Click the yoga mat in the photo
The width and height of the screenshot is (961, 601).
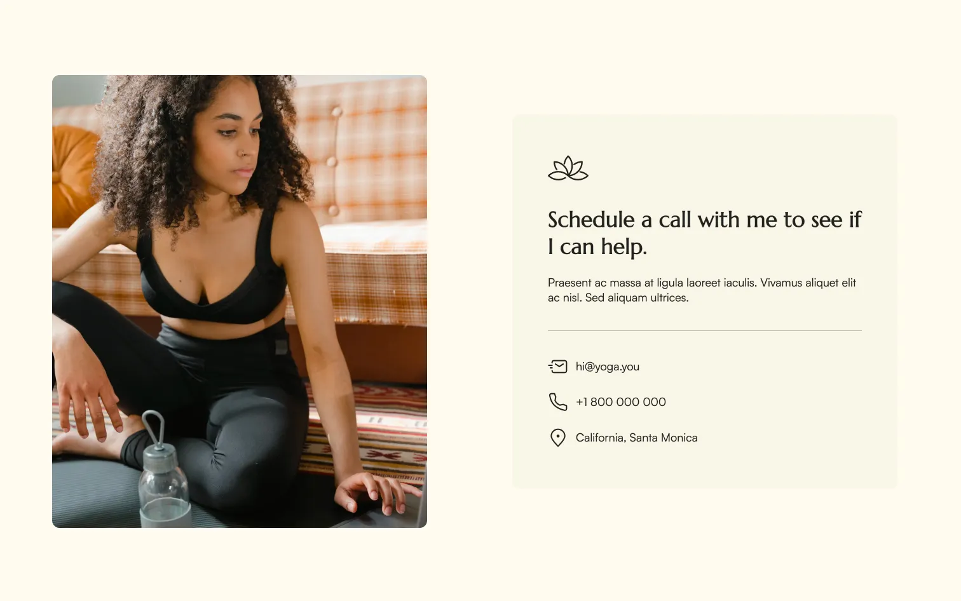pos(95,496)
